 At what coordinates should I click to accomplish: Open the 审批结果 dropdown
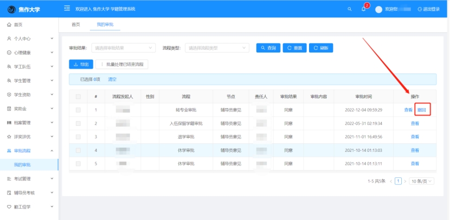click(124, 48)
